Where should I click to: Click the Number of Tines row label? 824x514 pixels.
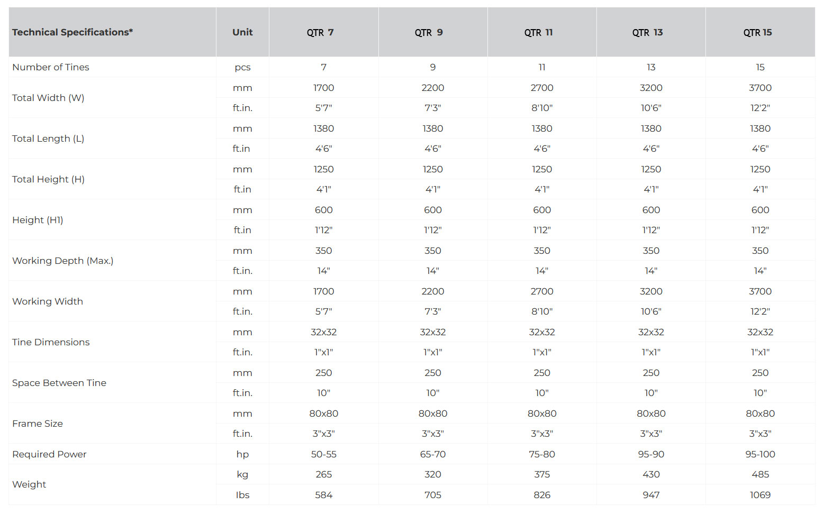(x=51, y=67)
